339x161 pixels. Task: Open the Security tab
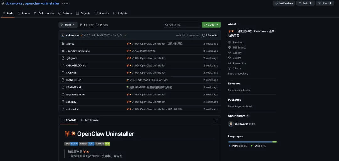(x=102, y=13)
